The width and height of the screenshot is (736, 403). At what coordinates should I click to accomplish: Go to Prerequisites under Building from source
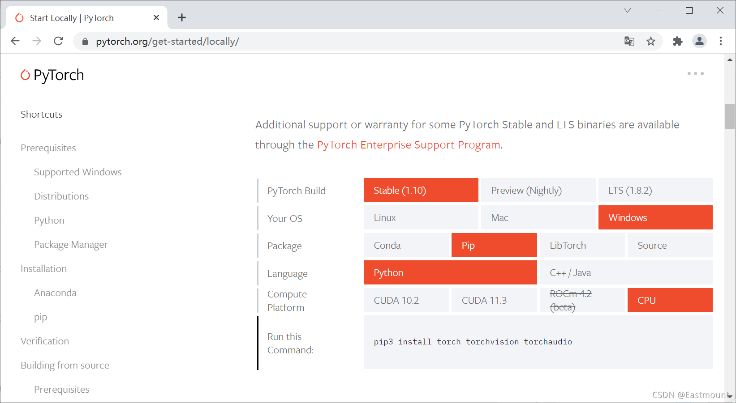(62, 390)
